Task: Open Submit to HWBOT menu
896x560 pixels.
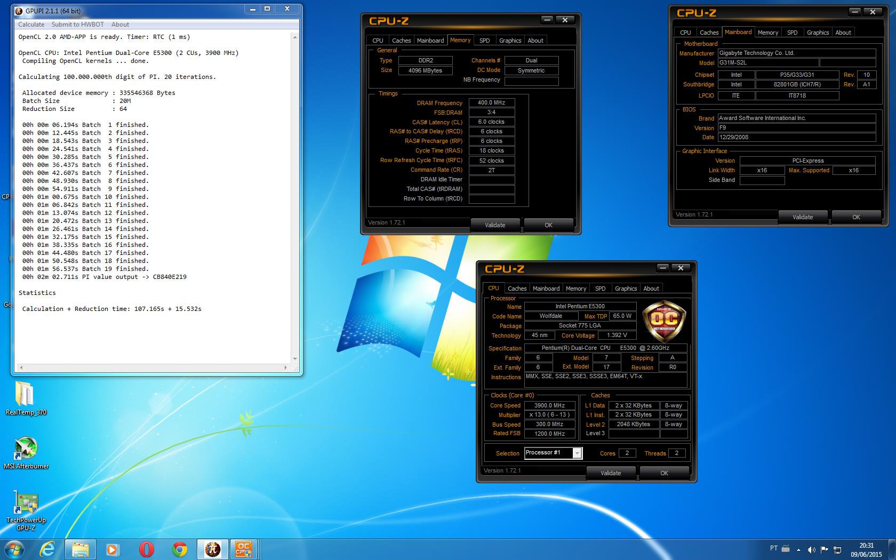Action: [78, 25]
